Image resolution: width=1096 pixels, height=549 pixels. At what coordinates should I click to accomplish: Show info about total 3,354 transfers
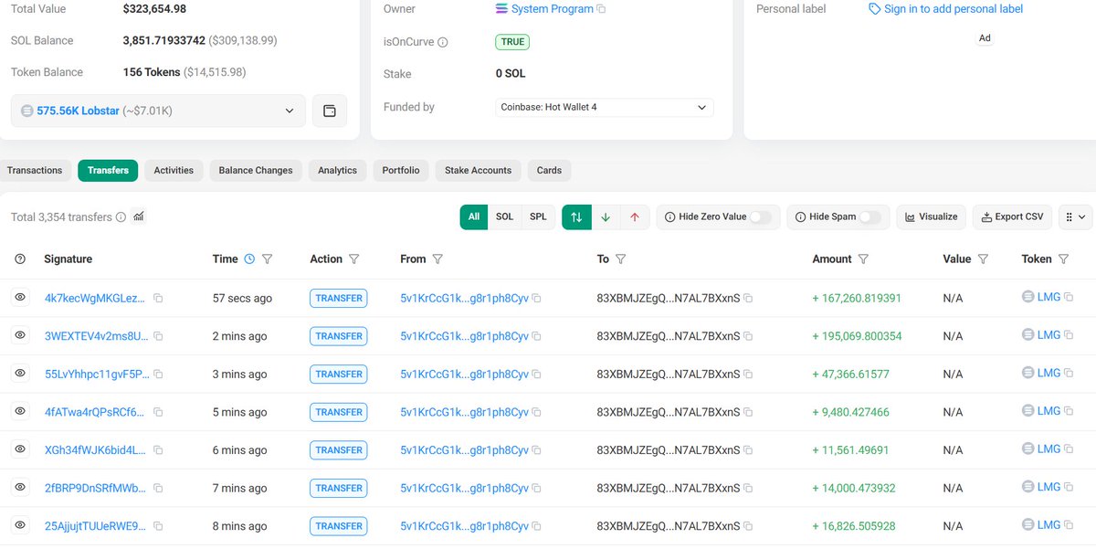pos(121,217)
